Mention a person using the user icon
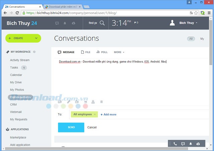The height and width of the screenshot is (151, 214). point(93,102)
